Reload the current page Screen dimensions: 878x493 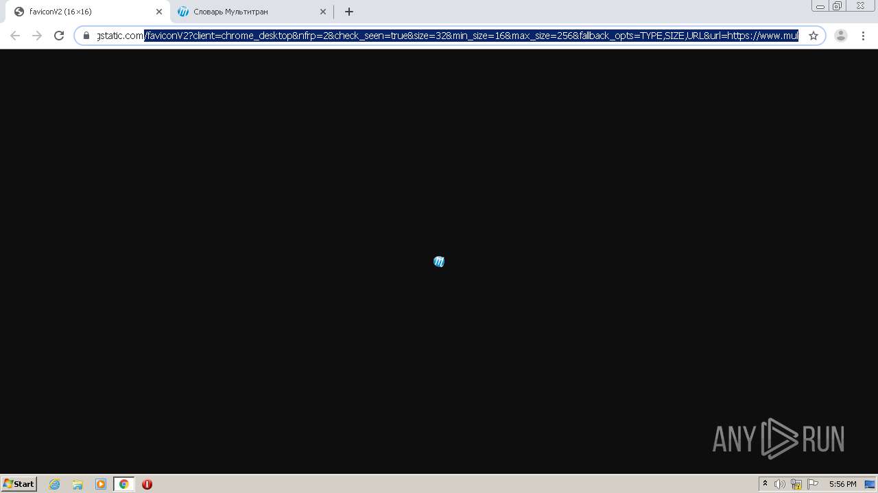tap(59, 36)
